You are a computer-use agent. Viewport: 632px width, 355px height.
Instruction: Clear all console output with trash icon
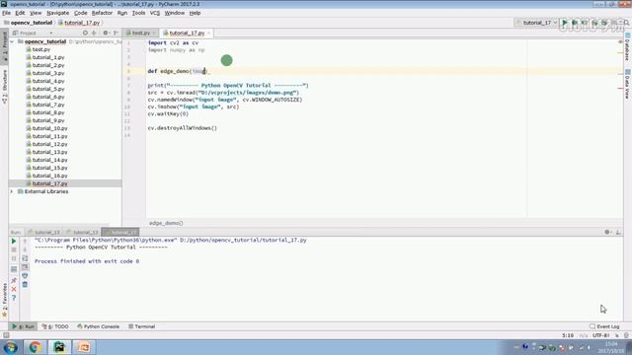[25, 285]
